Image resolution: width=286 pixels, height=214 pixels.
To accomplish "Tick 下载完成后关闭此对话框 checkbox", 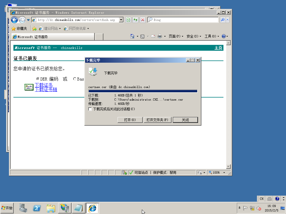I will 90,109.
